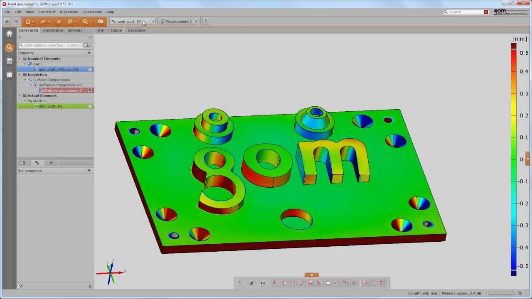Collapse the Surface Comparisons node
The width and height of the screenshot is (532, 299).
coord(25,80)
